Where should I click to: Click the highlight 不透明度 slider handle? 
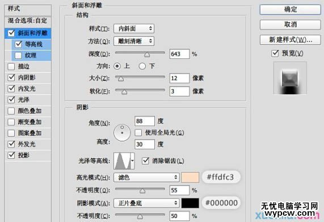[142, 191]
